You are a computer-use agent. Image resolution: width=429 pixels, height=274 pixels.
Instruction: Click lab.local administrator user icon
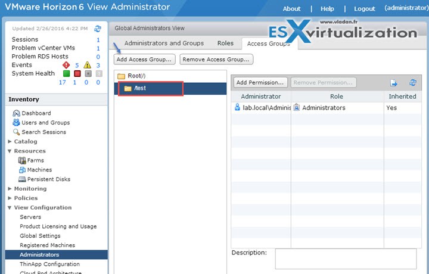[237, 107]
